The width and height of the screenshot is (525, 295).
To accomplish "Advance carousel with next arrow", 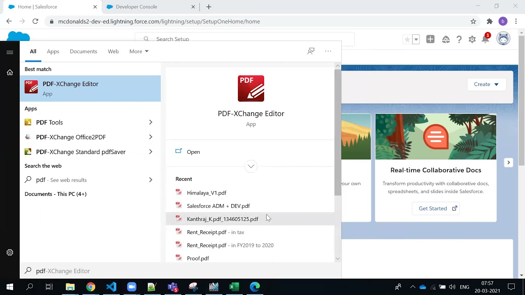I will 509,163.
